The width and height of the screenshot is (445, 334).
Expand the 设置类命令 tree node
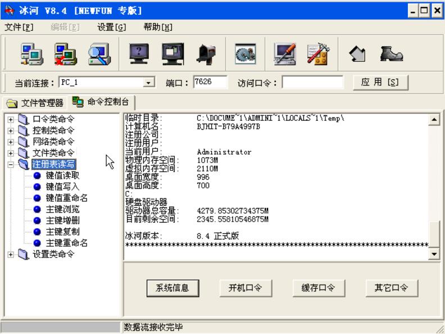pyautogui.click(x=11, y=255)
